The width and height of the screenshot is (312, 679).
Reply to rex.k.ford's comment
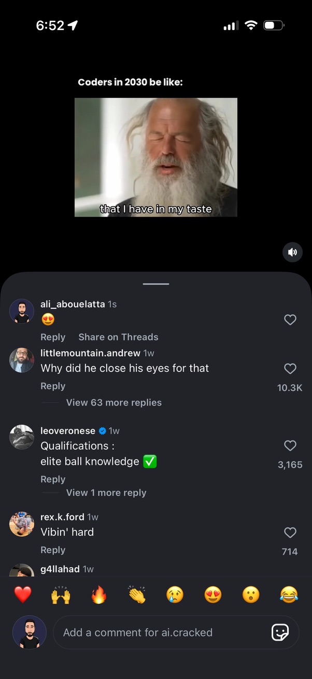pyautogui.click(x=53, y=550)
